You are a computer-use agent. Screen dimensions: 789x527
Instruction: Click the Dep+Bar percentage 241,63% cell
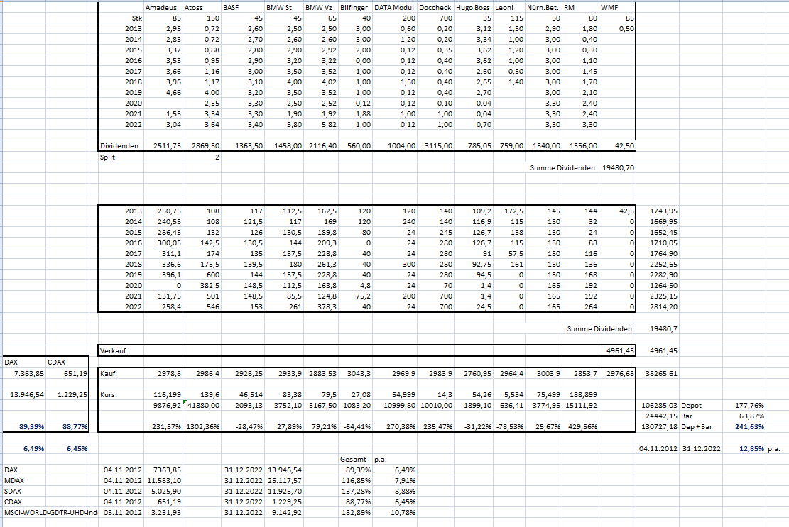745,426
